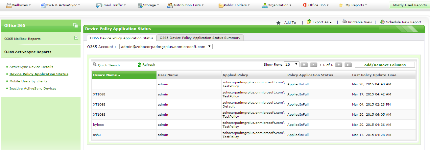Image resolution: width=430 pixels, height=150 pixels.
Task: Open the Organization menu
Action: tap(277, 5)
